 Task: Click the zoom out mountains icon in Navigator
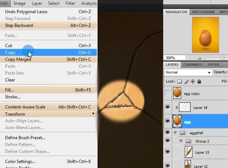(199, 58)
